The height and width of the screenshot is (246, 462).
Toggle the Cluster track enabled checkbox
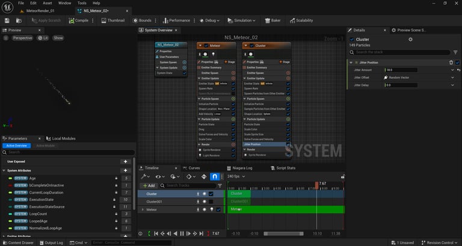coord(211,194)
